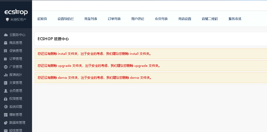Click the ECSHOP 管理中心 heading

[x=53, y=39]
